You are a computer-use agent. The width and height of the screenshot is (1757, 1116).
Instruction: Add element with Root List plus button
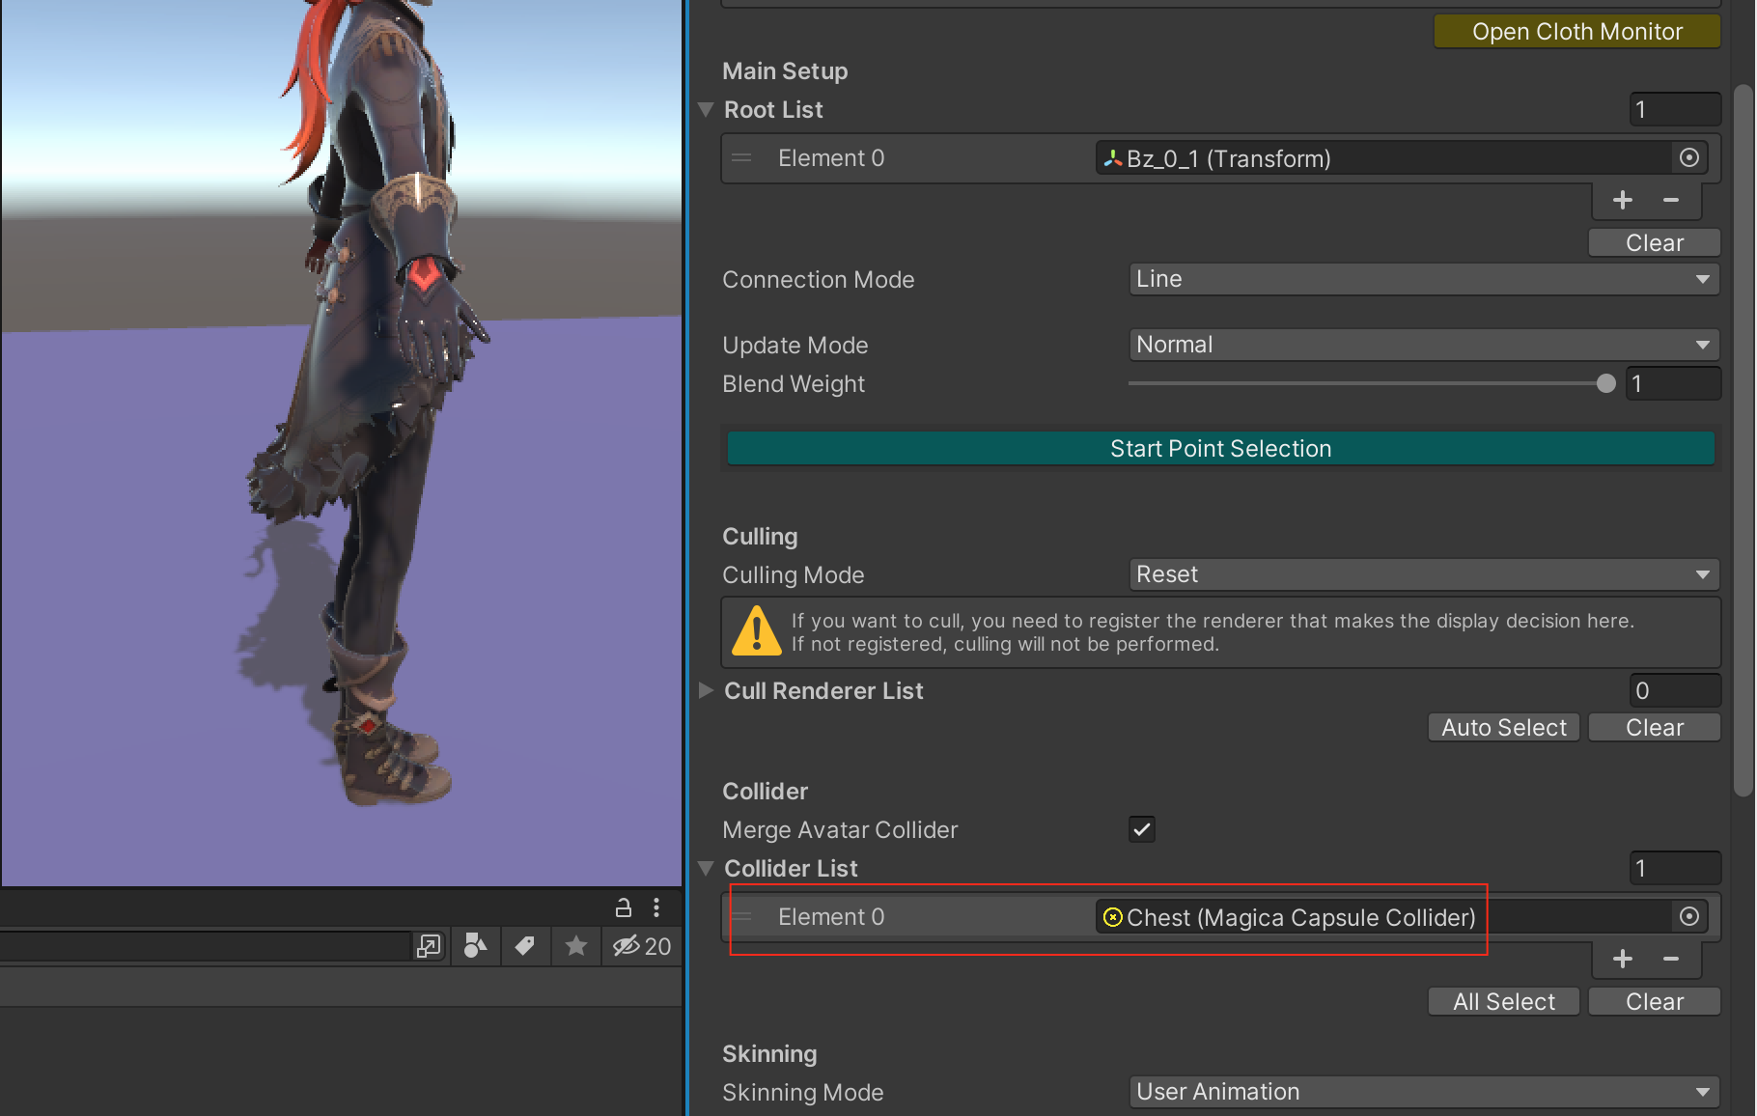(1623, 200)
